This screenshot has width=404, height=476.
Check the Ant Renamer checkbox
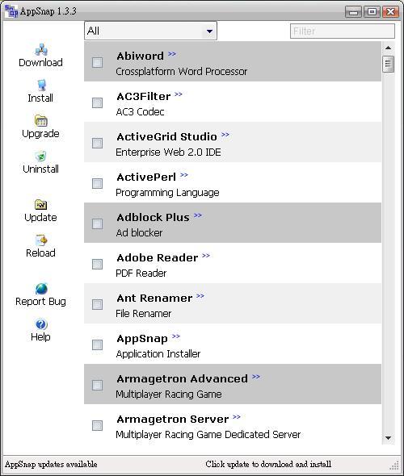click(x=97, y=304)
